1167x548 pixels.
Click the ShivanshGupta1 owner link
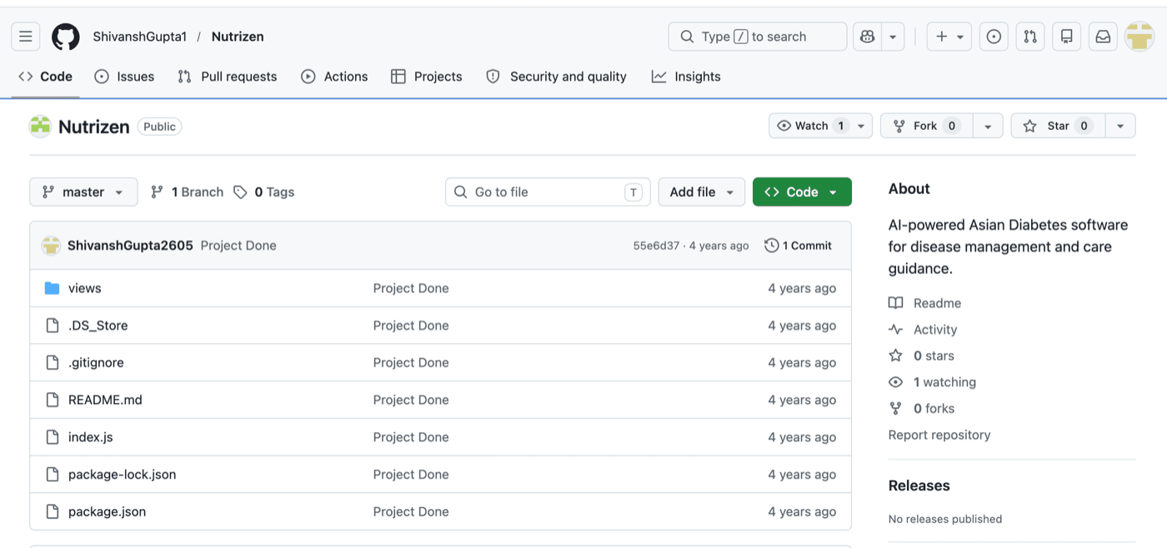coord(140,37)
